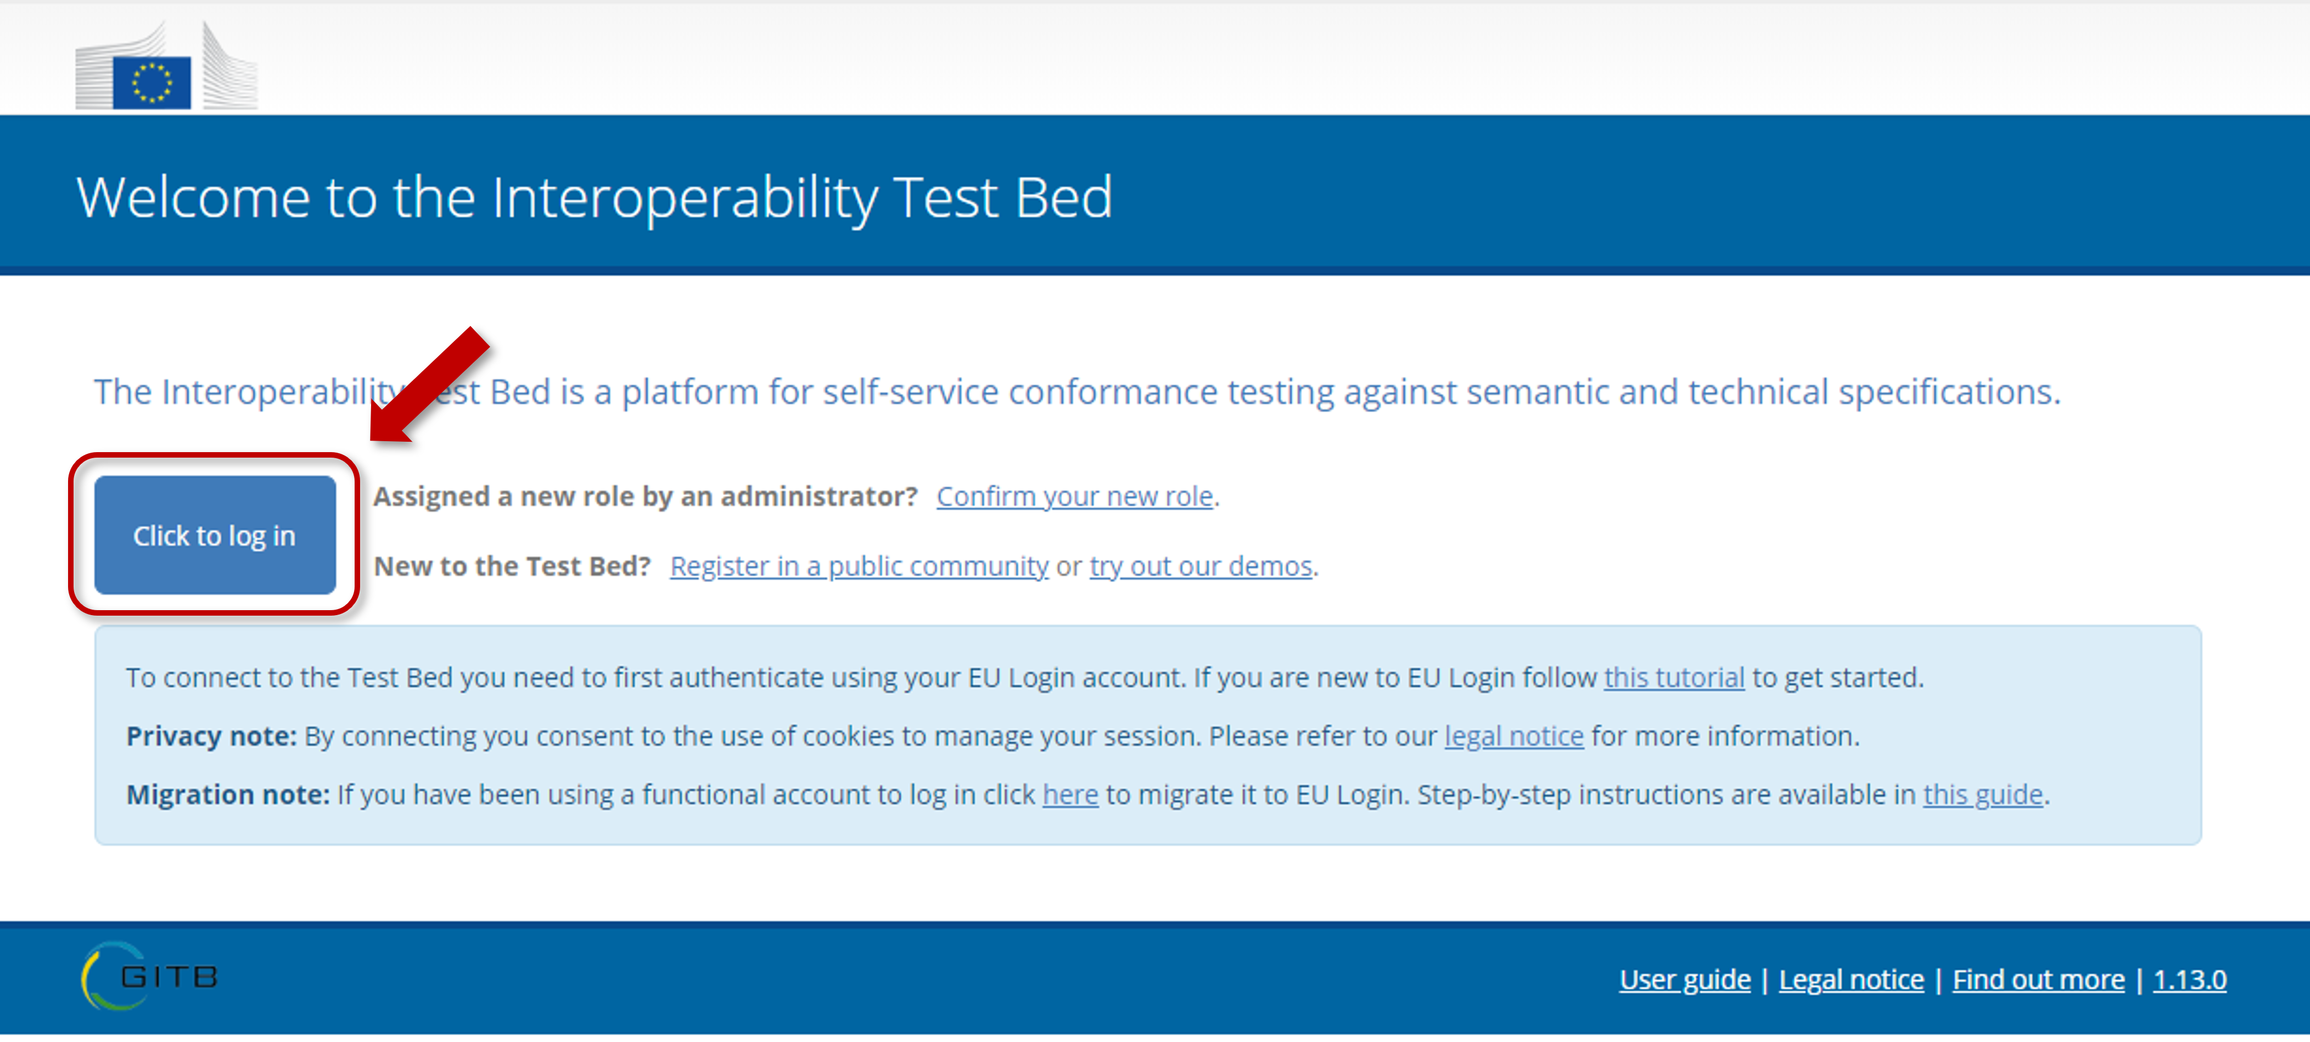Image resolution: width=2310 pixels, height=1042 pixels.
Task: Click the 'Welcome to the Interoperability Test Bed' heading
Action: pyautogui.click(x=595, y=197)
